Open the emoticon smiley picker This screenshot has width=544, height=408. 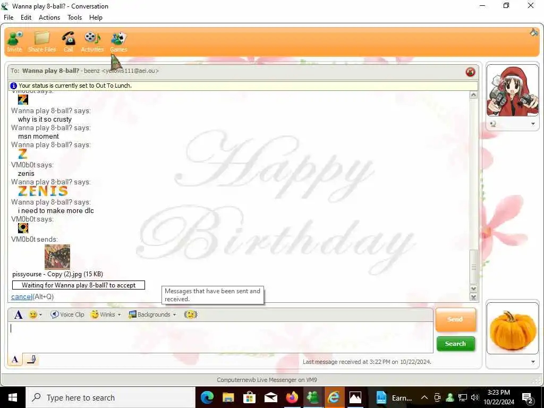click(x=33, y=314)
